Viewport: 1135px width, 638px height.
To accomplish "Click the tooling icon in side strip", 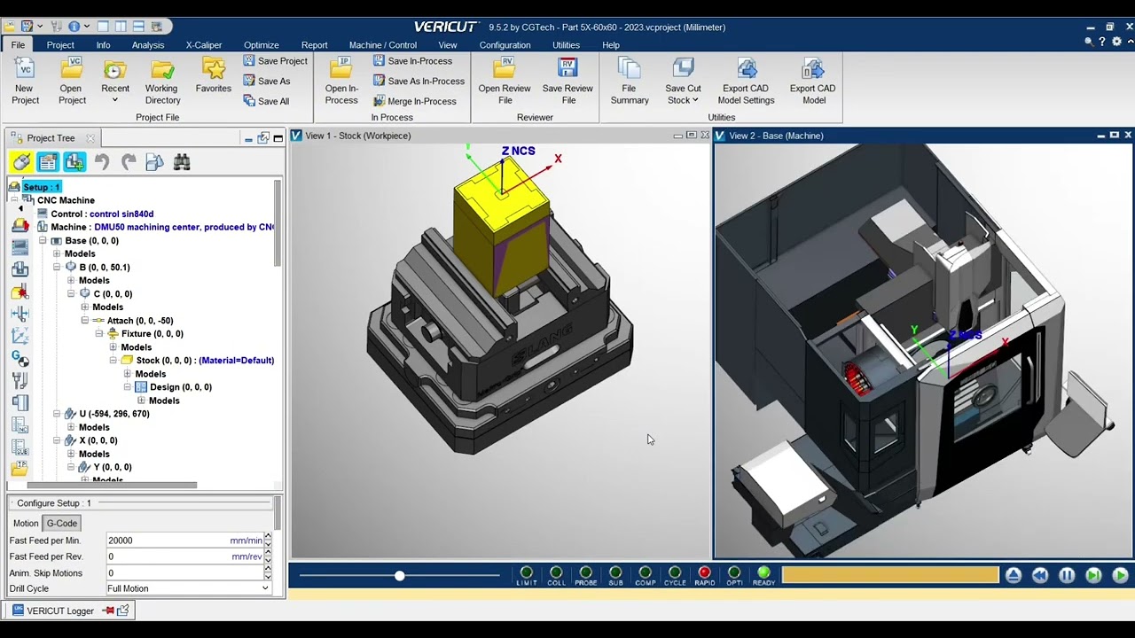I will [20, 381].
